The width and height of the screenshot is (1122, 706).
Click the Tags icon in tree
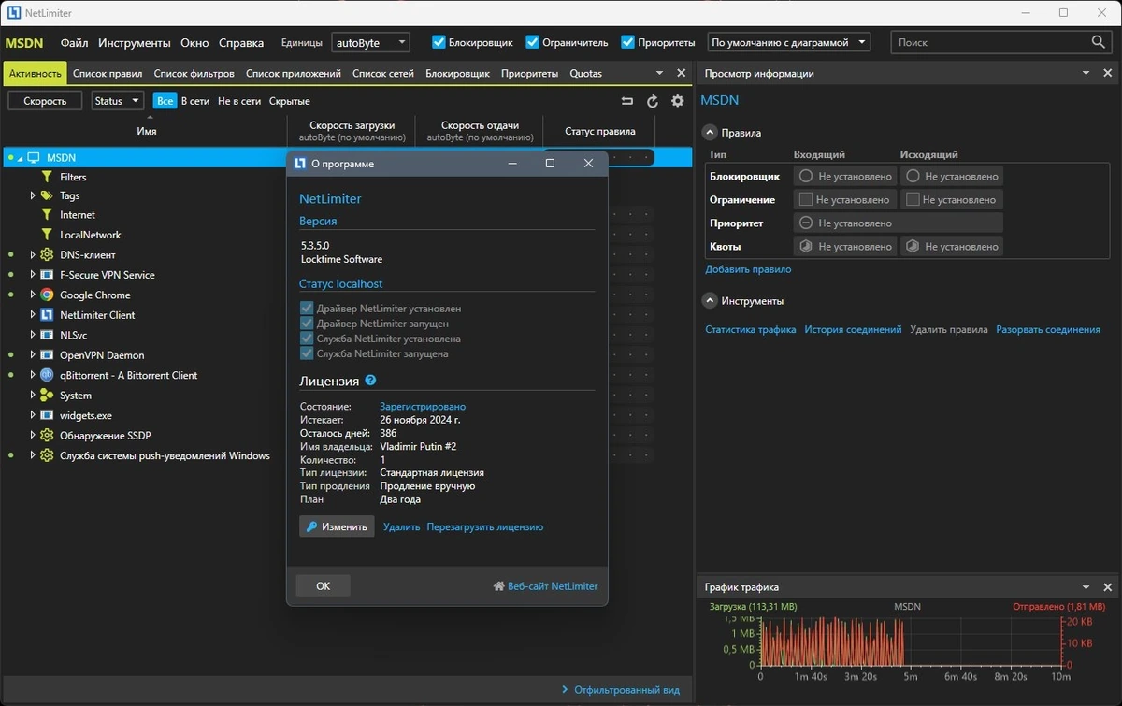(46, 195)
